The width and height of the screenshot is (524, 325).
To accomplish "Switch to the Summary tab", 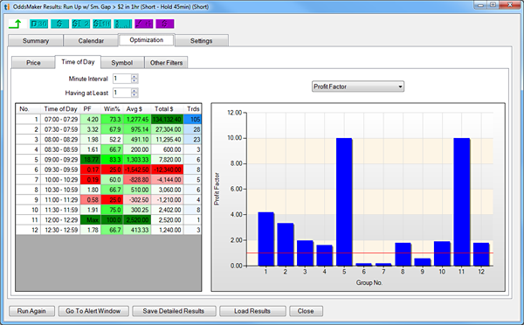I will 36,41.
